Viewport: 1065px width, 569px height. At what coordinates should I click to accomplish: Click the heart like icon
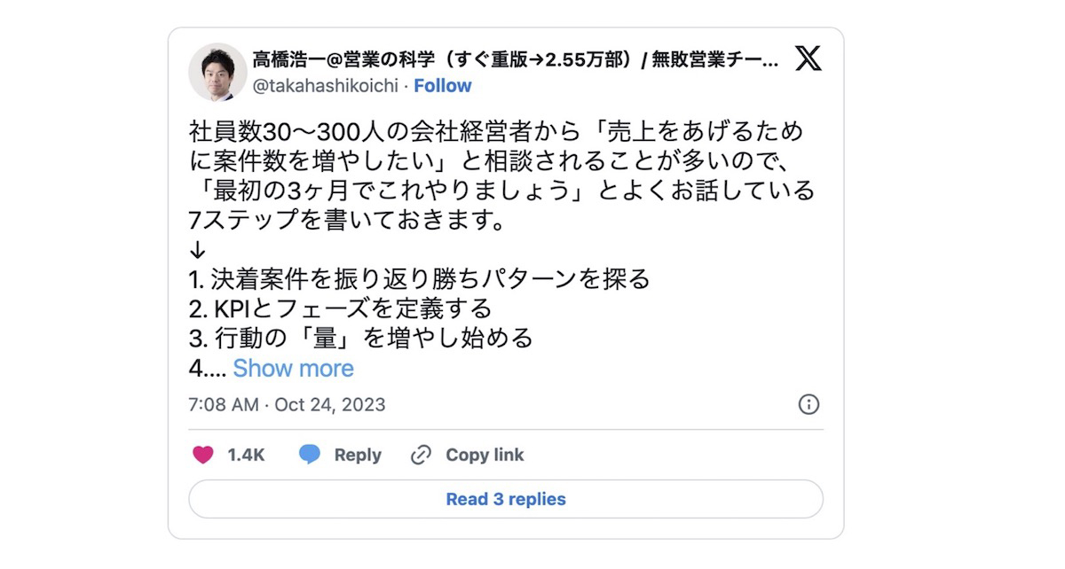click(203, 455)
